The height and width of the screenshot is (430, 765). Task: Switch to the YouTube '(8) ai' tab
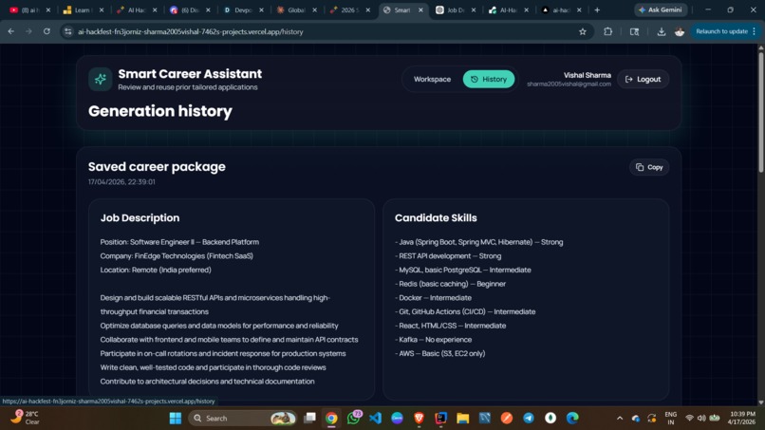[x=29, y=9]
